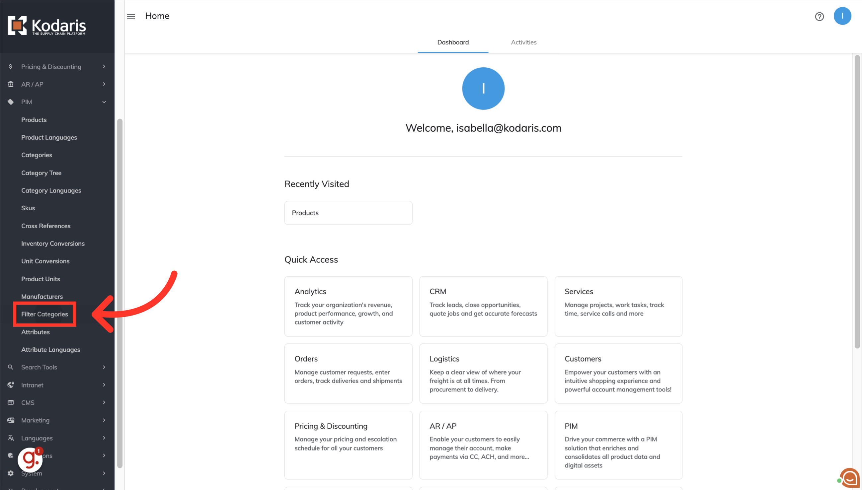
Task: Open the Analytics quick access card
Action: click(x=348, y=306)
